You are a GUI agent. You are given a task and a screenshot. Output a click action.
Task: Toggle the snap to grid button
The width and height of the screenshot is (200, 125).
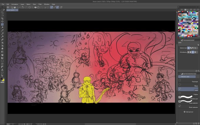click(x=58, y=7)
